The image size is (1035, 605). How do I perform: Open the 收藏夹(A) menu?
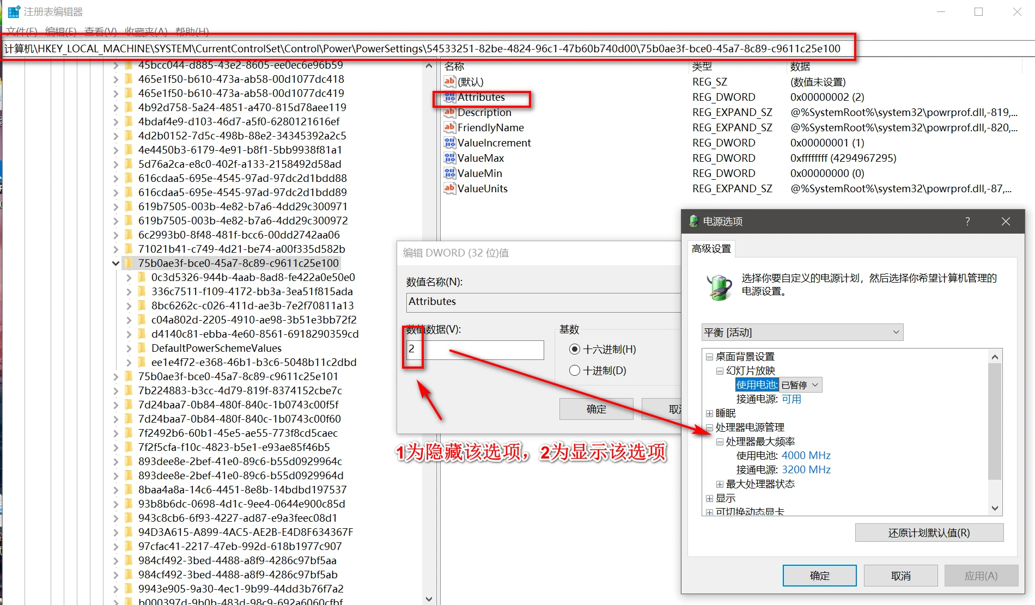point(146,31)
